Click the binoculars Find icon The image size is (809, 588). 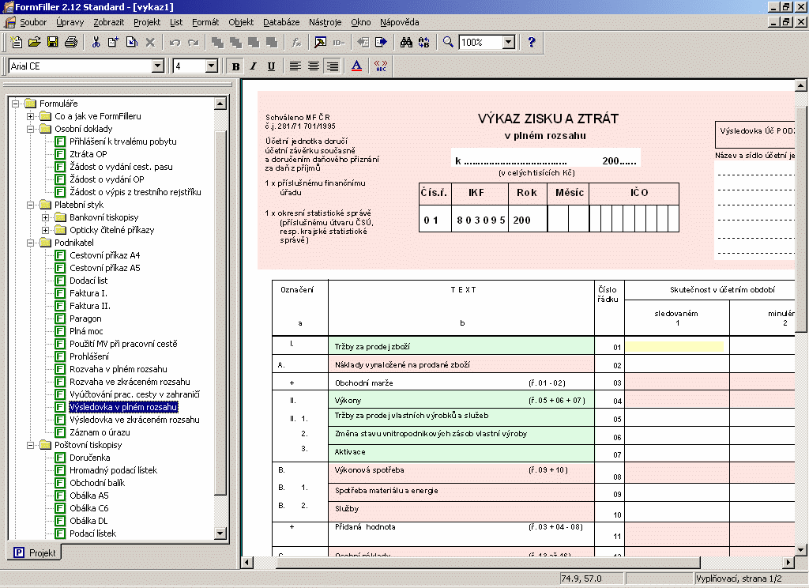pyautogui.click(x=406, y=43)
